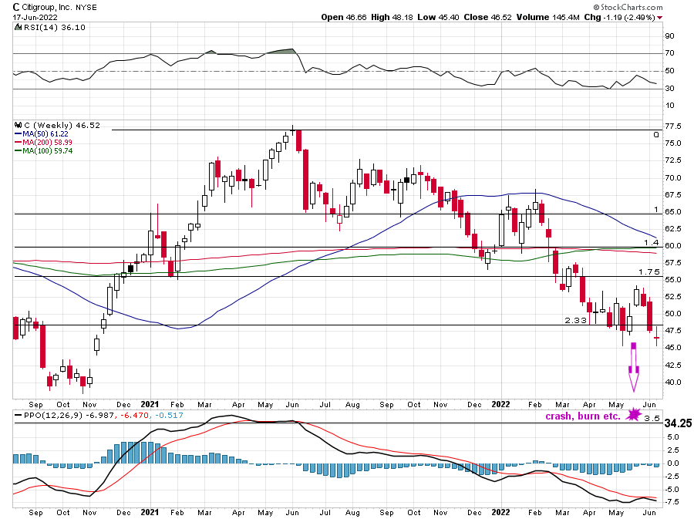Click the magenta starburst next to 'crash, burn etc.'
Image resolution: width=694 pixels, height=519 pixels.
(633, 415)
